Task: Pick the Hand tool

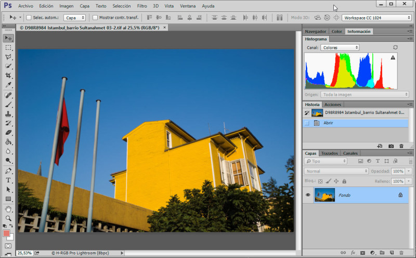Action: [x=8, y=209]
